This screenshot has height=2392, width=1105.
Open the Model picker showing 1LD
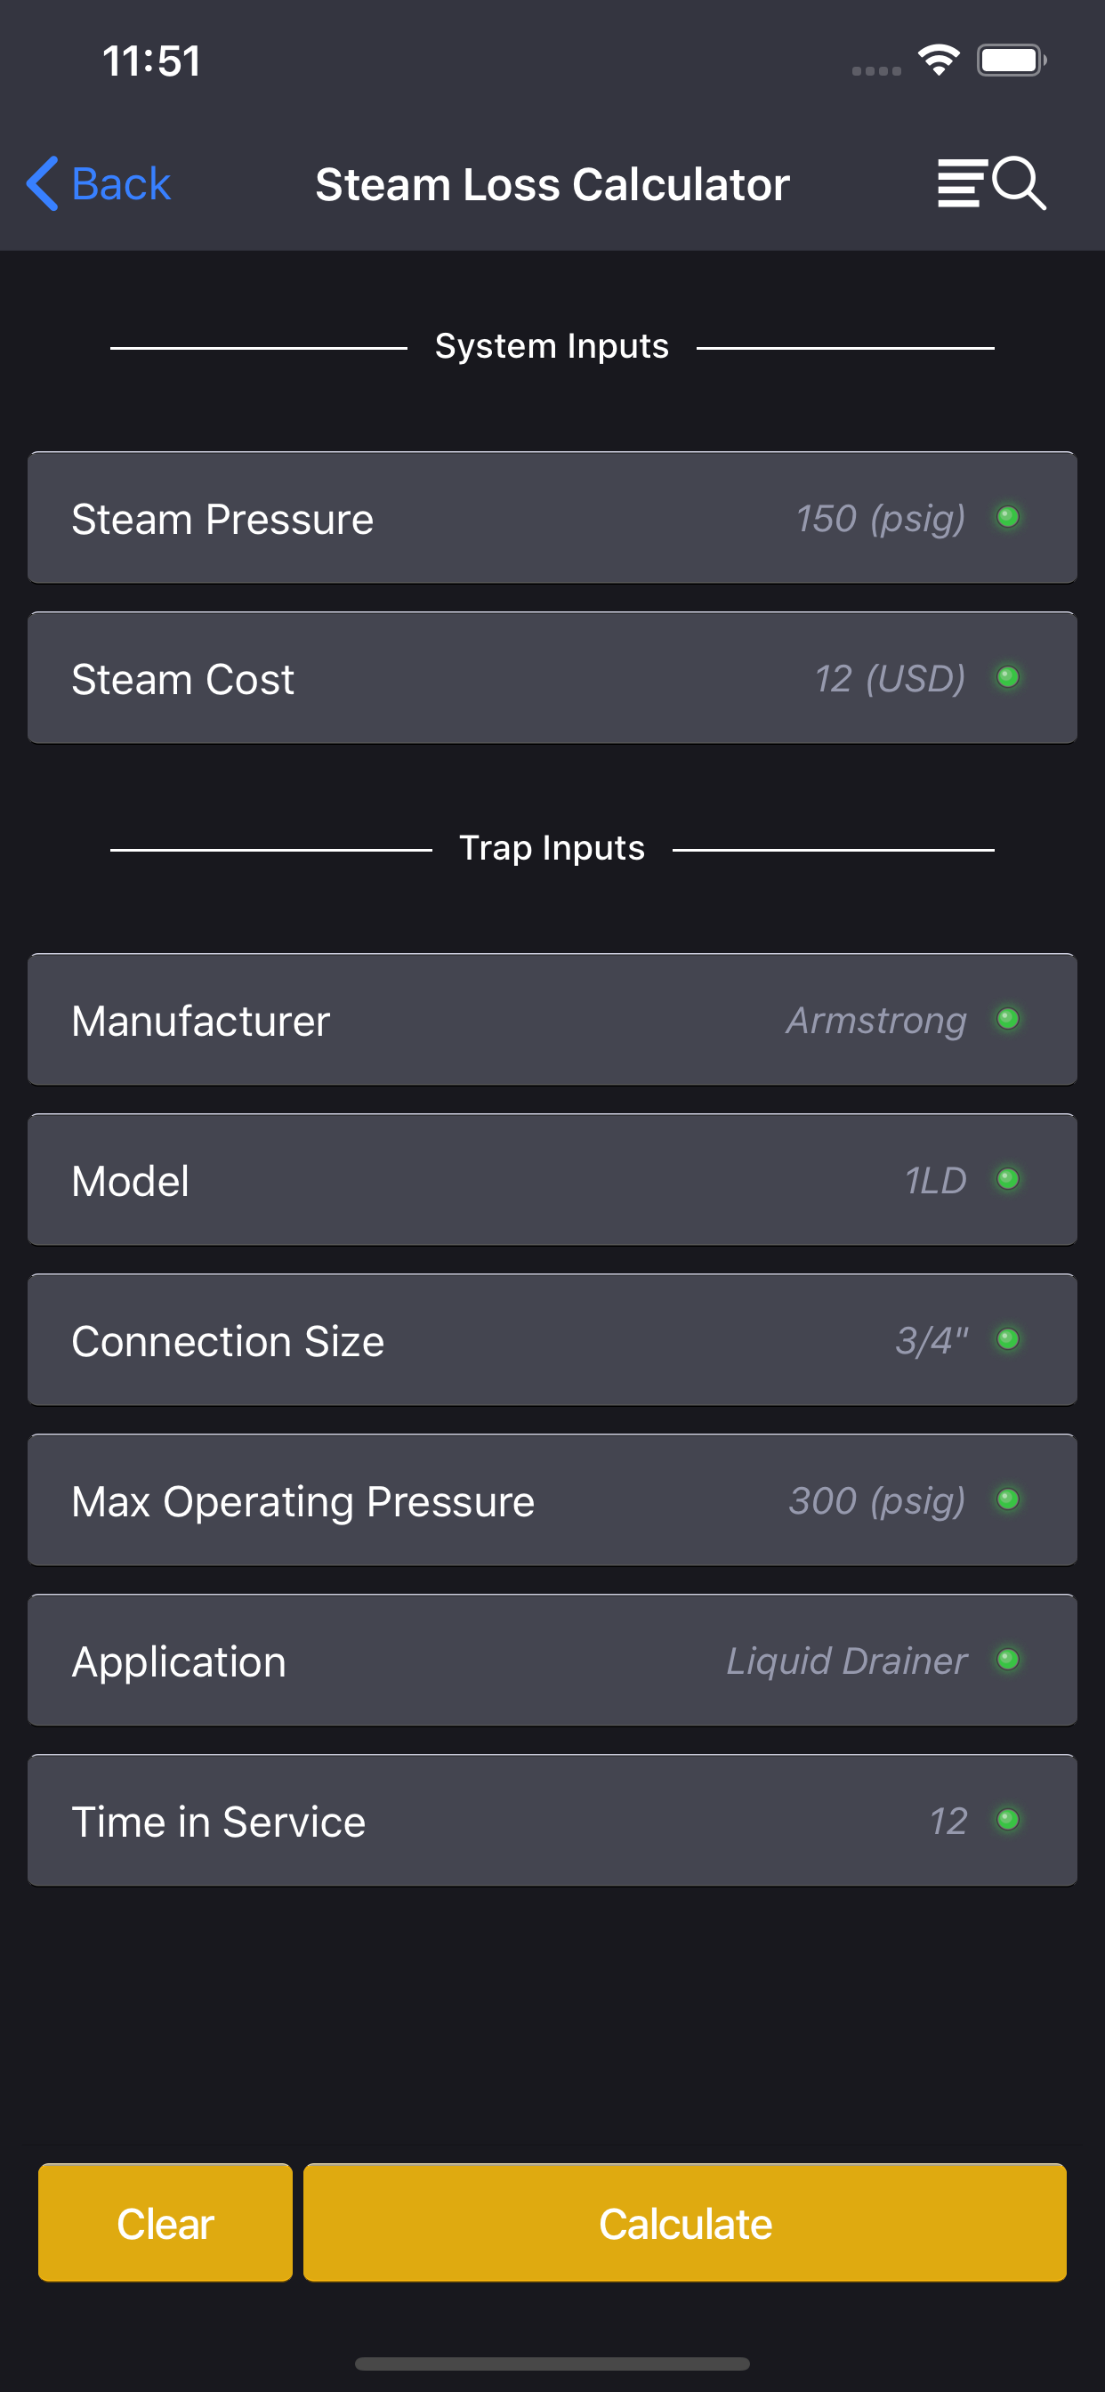click(552, 1179)
